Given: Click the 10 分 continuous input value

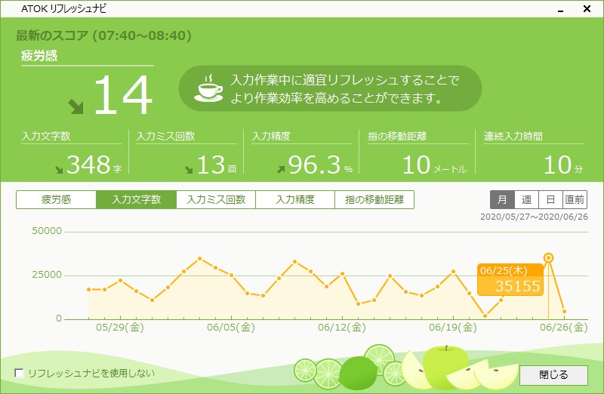Looking at the screenshot, I should (x=563, y=165).
